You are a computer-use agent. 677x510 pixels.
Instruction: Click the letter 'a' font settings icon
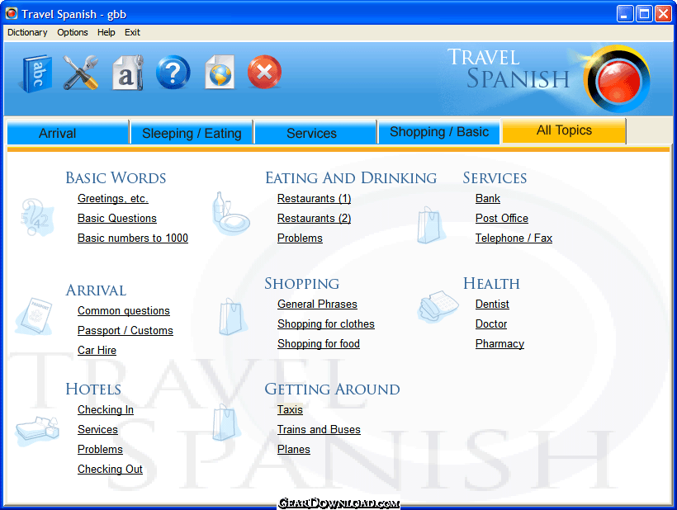(127, 73)
